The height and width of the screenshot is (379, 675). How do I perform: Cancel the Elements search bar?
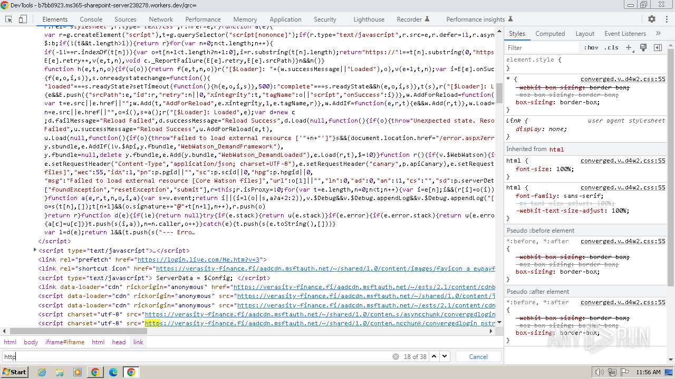478,356
